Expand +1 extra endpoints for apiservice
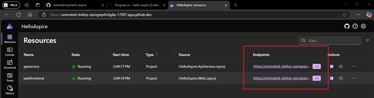Image resolution: width=374 pixels, height=98 pixels. point(317,66)
